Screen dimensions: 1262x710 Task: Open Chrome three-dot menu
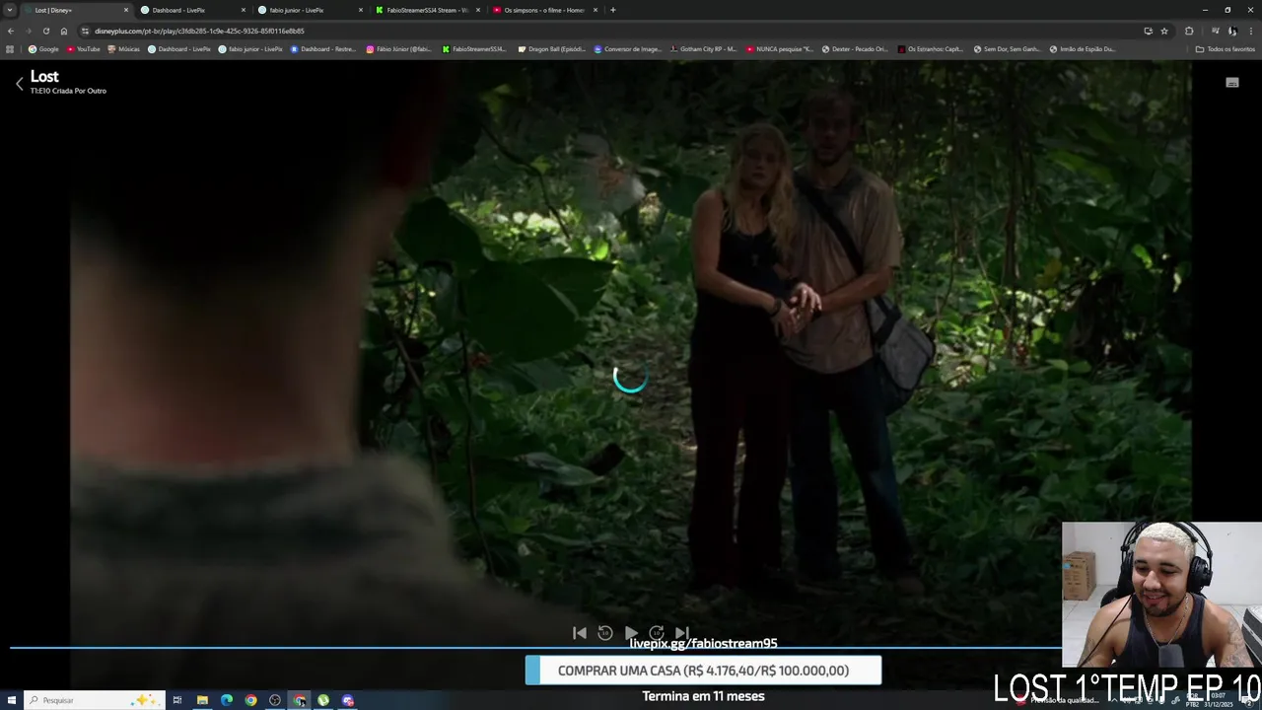(1250, 31)
